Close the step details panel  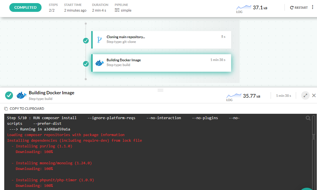click(314, 95)
